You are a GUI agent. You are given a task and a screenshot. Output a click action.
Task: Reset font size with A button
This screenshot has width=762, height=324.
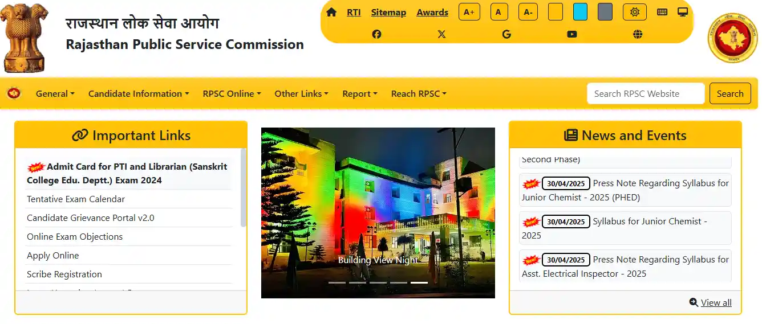[x=498, y=12]
